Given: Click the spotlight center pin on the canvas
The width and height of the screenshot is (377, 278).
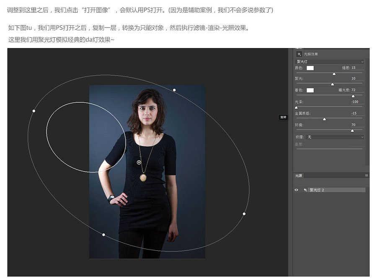Looking at the screenshot, I should (139, 162).
